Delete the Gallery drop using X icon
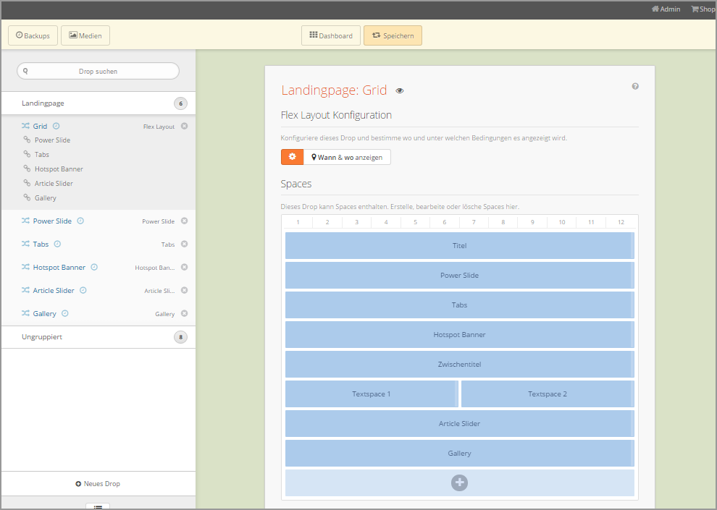 coord(184,314)
